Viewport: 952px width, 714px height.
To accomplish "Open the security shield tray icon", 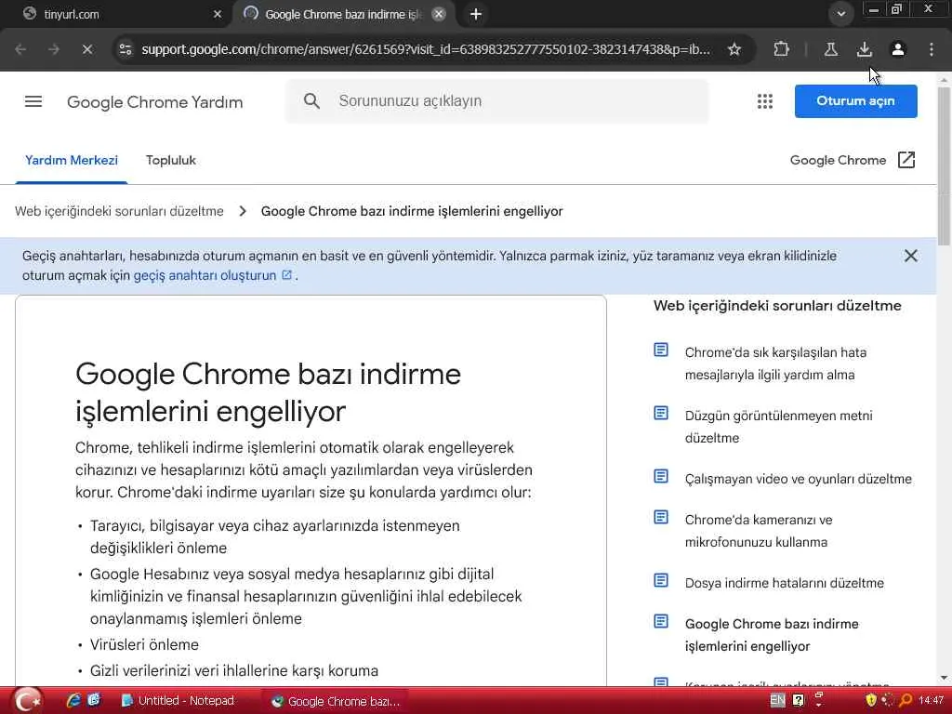I will 870,700.
